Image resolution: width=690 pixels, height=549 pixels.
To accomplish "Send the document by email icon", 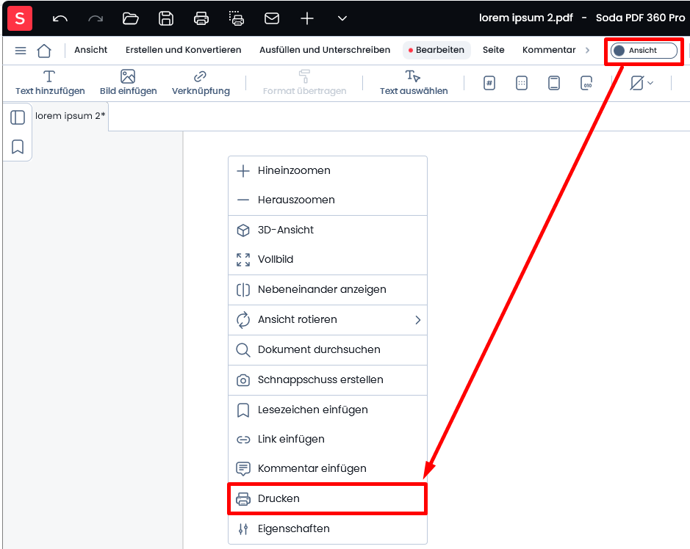I will pos(271,18).
